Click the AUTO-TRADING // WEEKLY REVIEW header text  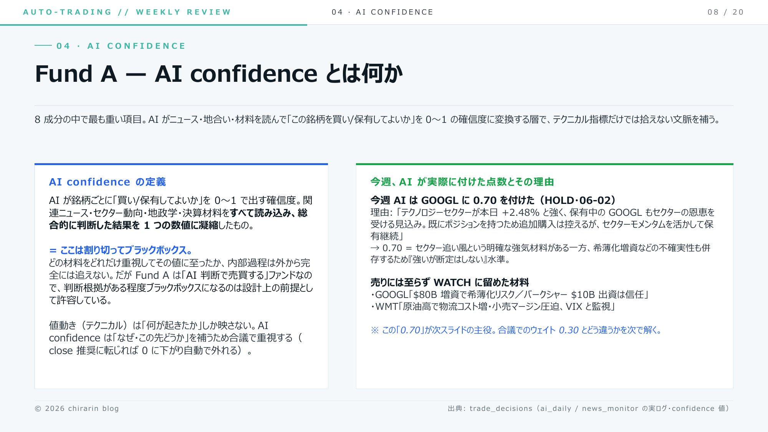(x=127, y=12)
